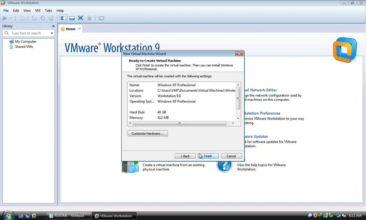
Task: Click the settings list scroll up arrow
Action: pyautogui.click(x=238, y=85)
